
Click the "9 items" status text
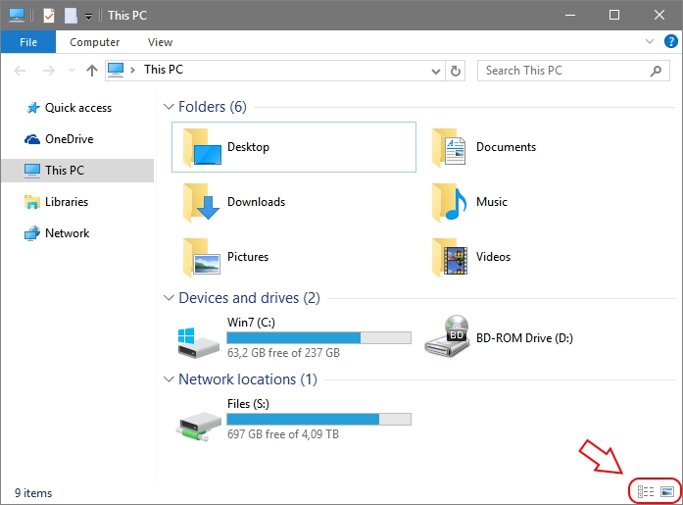click(x=33, y=493)
